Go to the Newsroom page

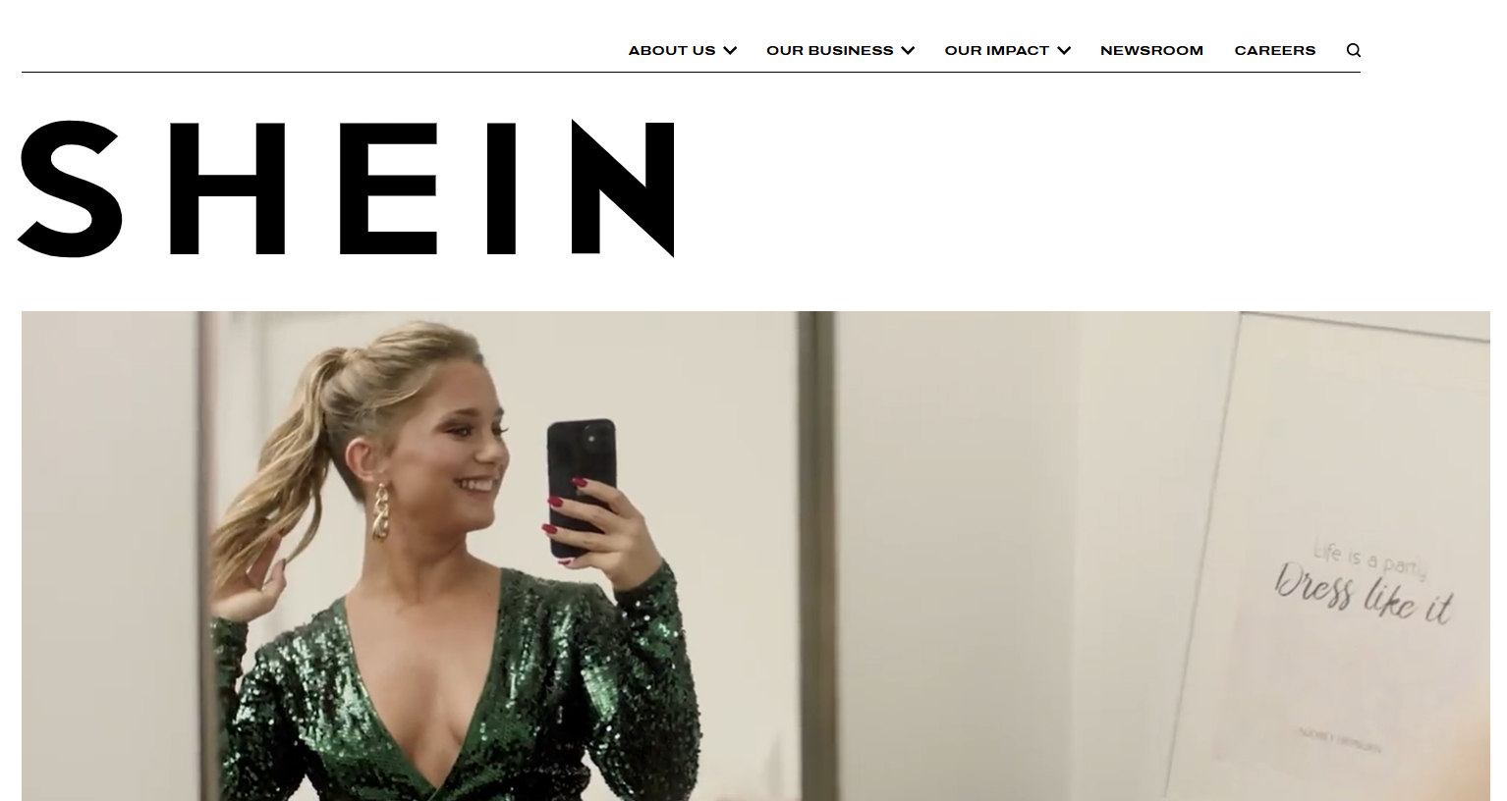(x=1151, y=50)
